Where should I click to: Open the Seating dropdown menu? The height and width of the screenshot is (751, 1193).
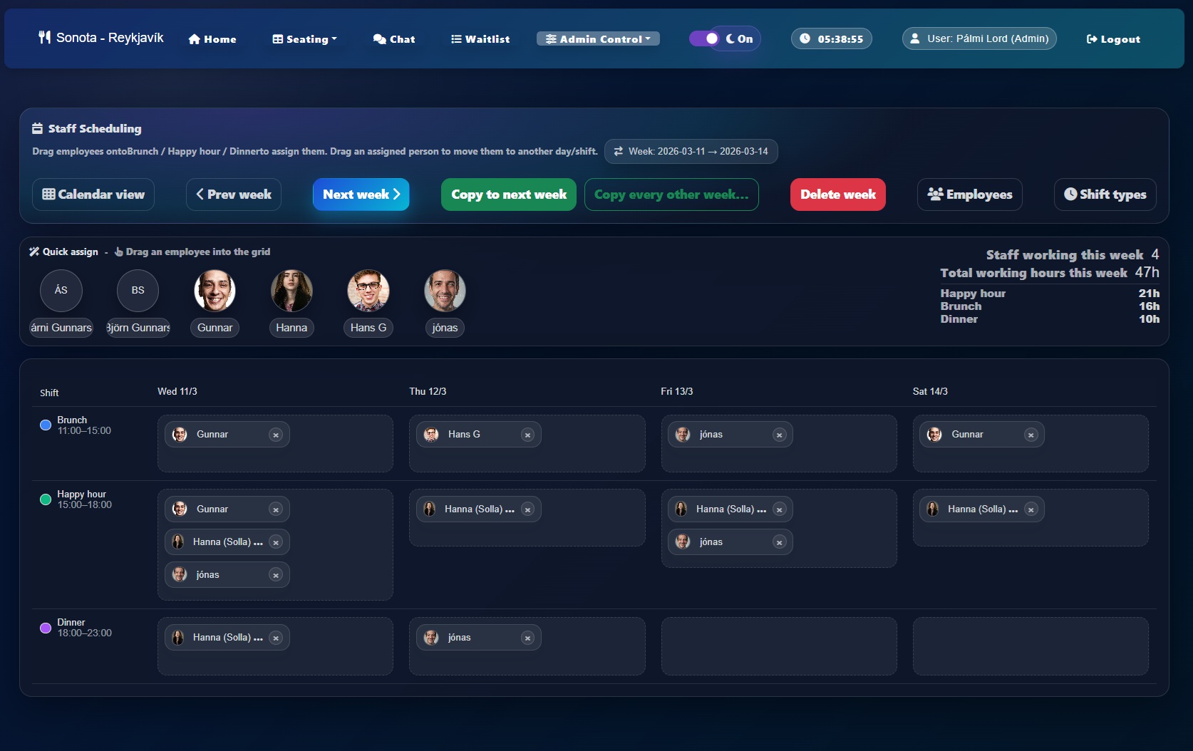click(x=304, y=39)
